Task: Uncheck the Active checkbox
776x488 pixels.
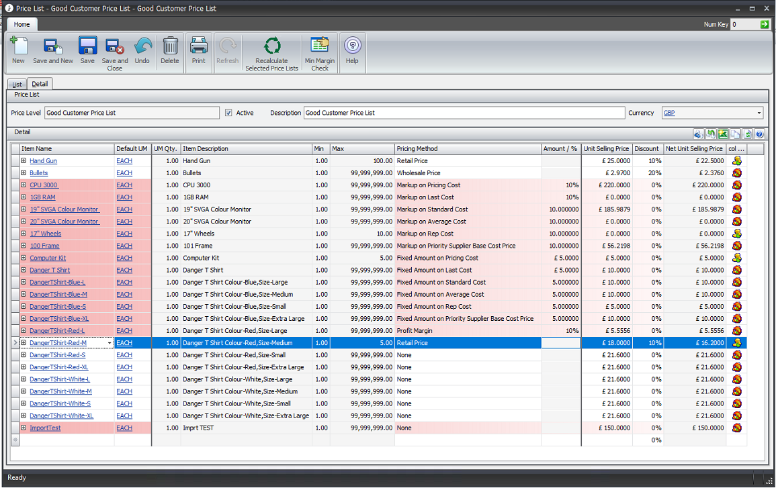Action: coord(228,112)
